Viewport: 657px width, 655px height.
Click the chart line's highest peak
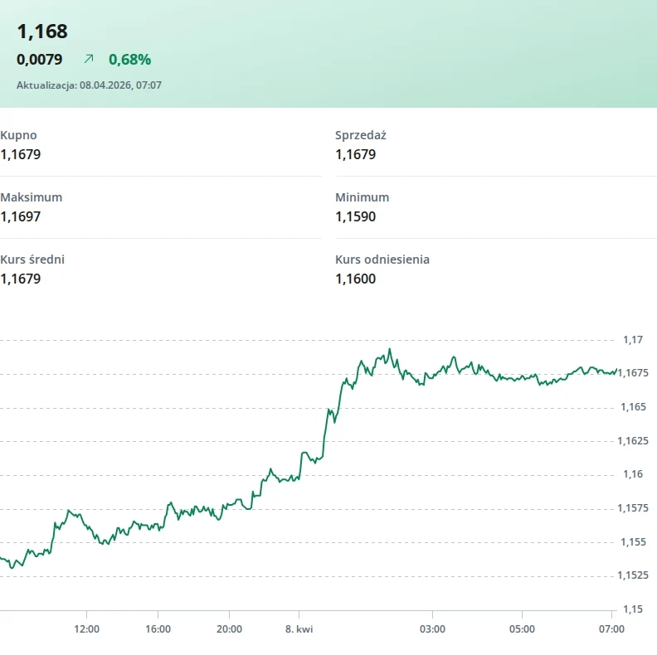coord(390,349)
